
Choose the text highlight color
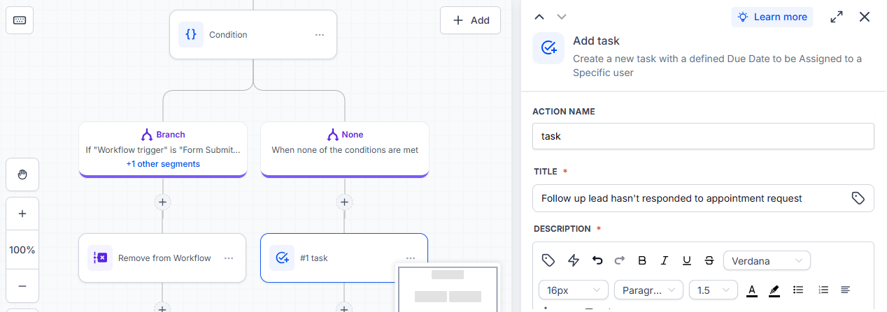(774, 290)
